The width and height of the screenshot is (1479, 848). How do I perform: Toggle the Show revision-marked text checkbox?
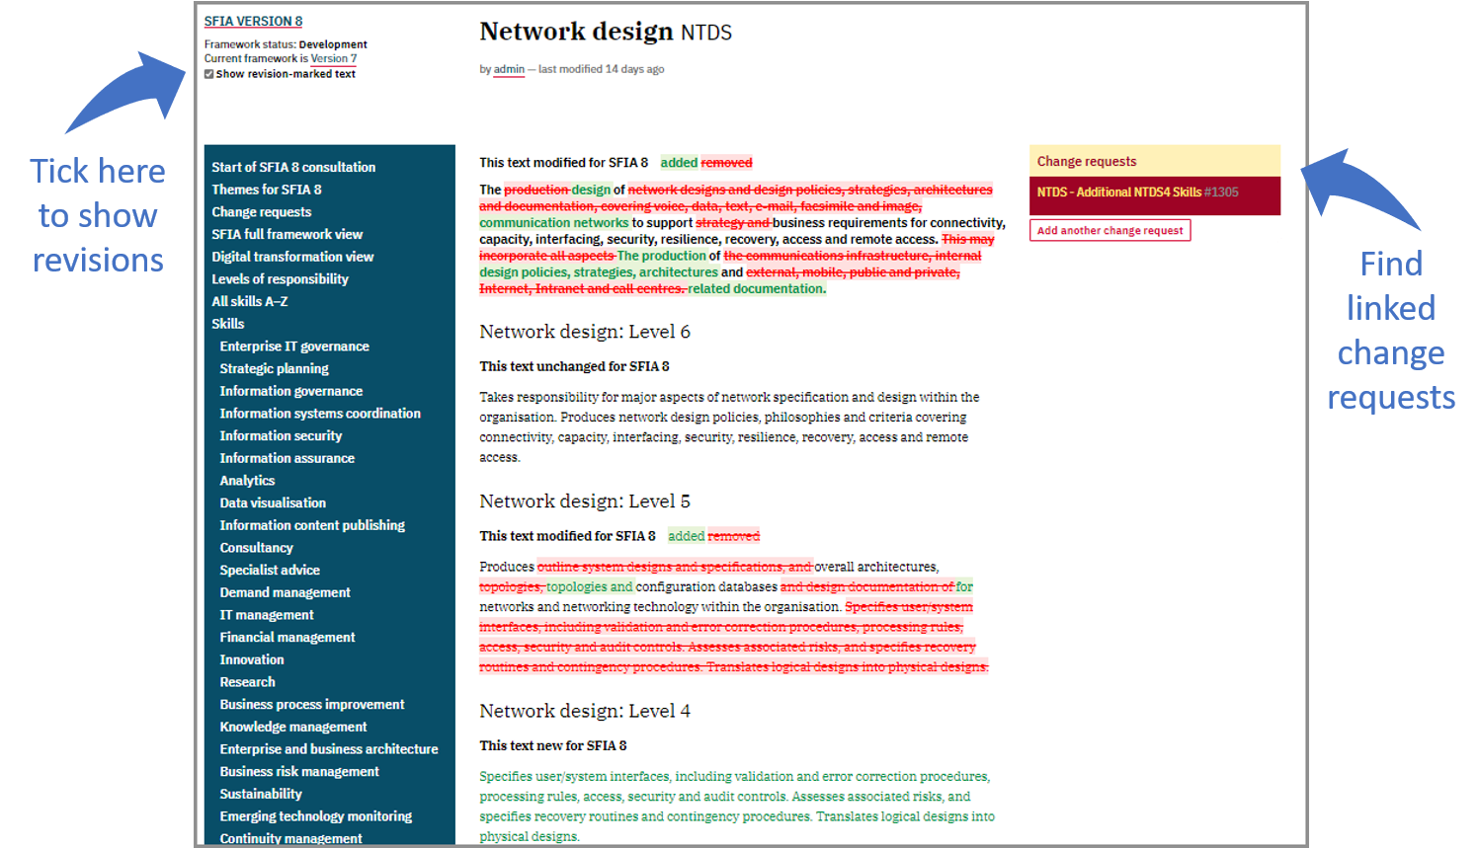pyautogui.click(x=209, y=74)
